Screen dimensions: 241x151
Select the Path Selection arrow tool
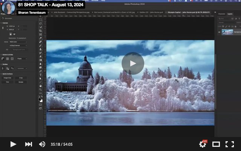tap(40, 79)
